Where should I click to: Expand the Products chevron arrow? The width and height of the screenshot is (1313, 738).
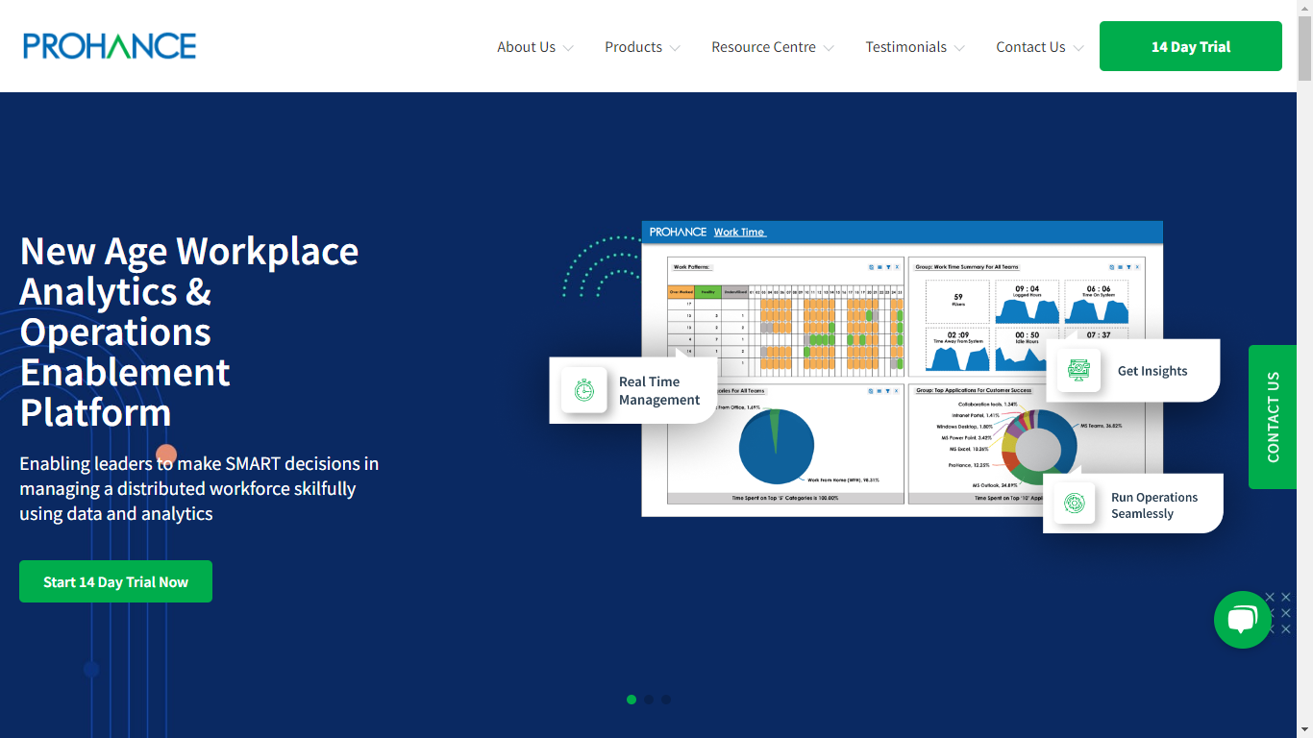coord(675,48)
